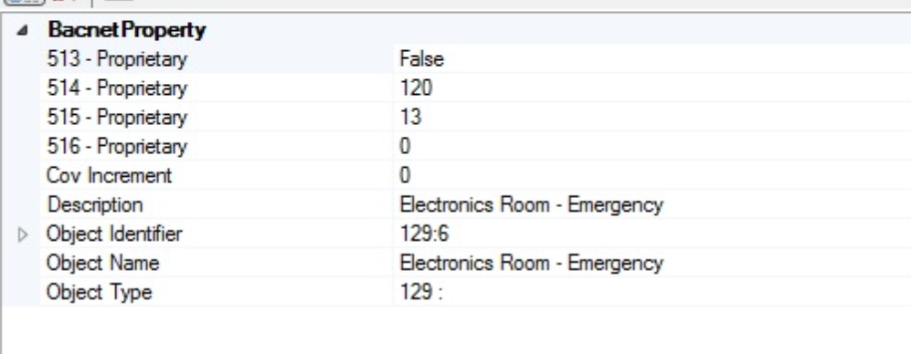Image resolution: width=911 pixels, height=354 pixels.
Task: Select the Object Type property label
Action: [100, 292]
